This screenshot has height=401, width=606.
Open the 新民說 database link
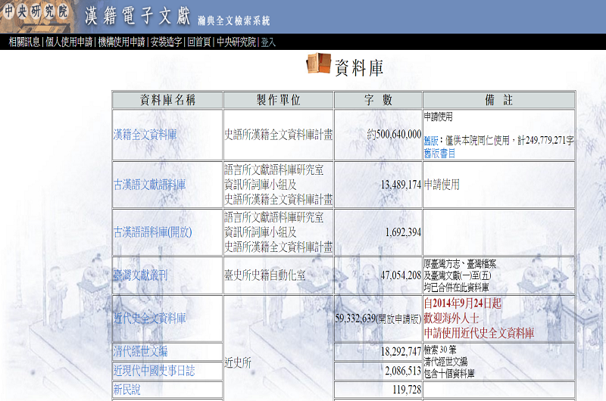coord(127,390)
